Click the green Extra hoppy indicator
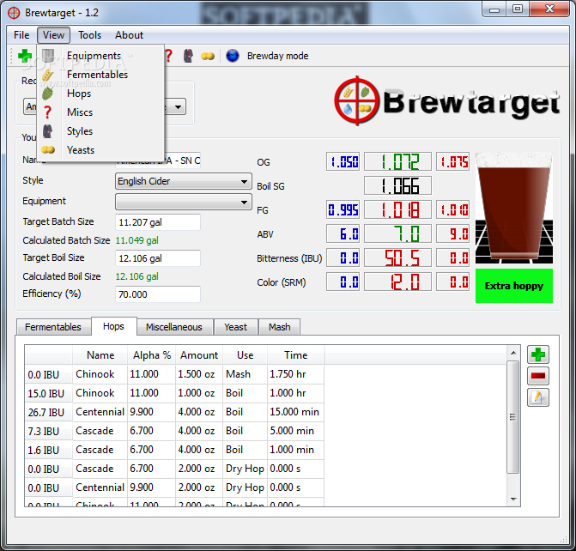576x551 pixels. click(513, 286)
